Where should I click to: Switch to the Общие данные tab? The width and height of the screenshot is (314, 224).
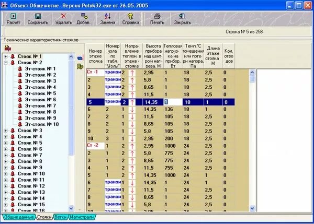click(x=19, y=217)
